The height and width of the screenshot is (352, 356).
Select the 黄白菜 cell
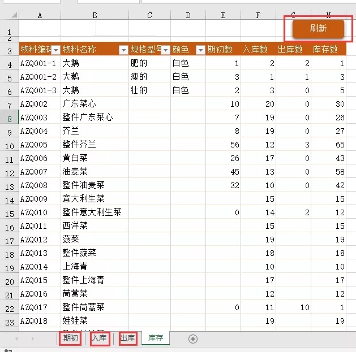click(x=95, y=158)
